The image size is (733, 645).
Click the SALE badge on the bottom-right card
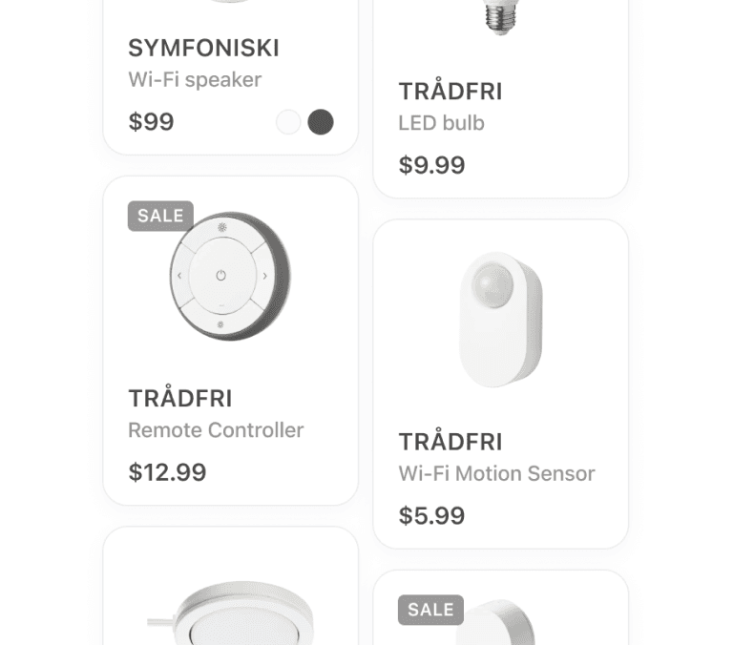(x=430, y=610)
